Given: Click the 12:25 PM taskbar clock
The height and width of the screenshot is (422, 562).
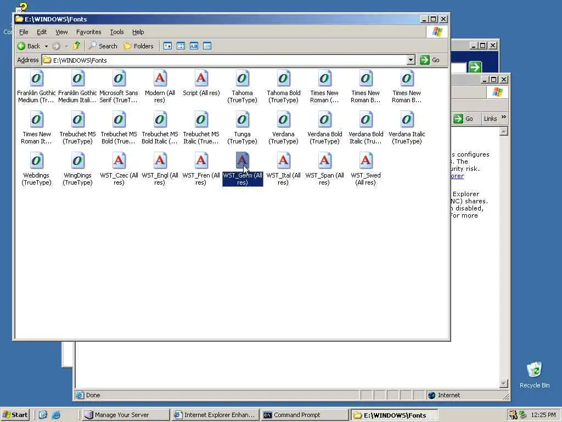Looking at the screenshot, I should pos(543,415).
